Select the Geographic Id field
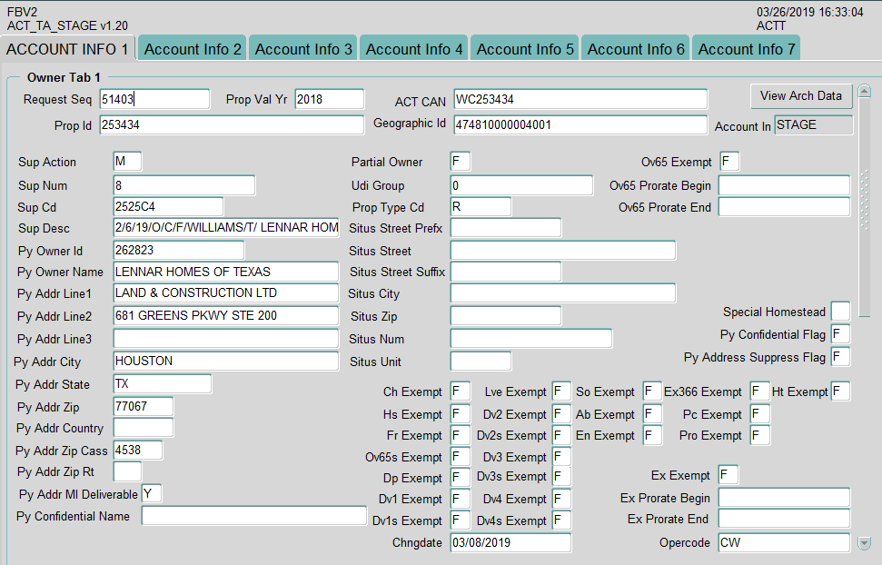Viewport: 882px width, 565px height. (x=580, y=124)
